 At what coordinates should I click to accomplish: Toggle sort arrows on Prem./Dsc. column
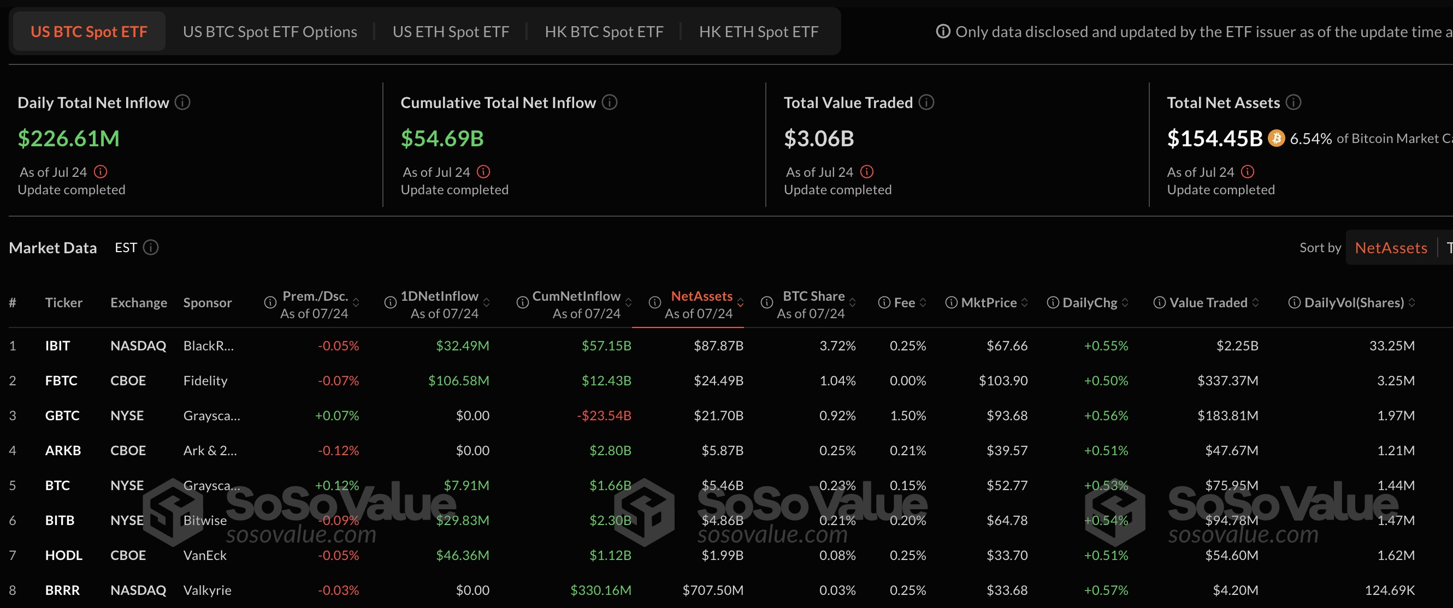click(x=356, y=302)
